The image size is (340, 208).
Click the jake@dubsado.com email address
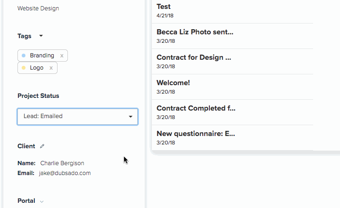pos(65,173)
